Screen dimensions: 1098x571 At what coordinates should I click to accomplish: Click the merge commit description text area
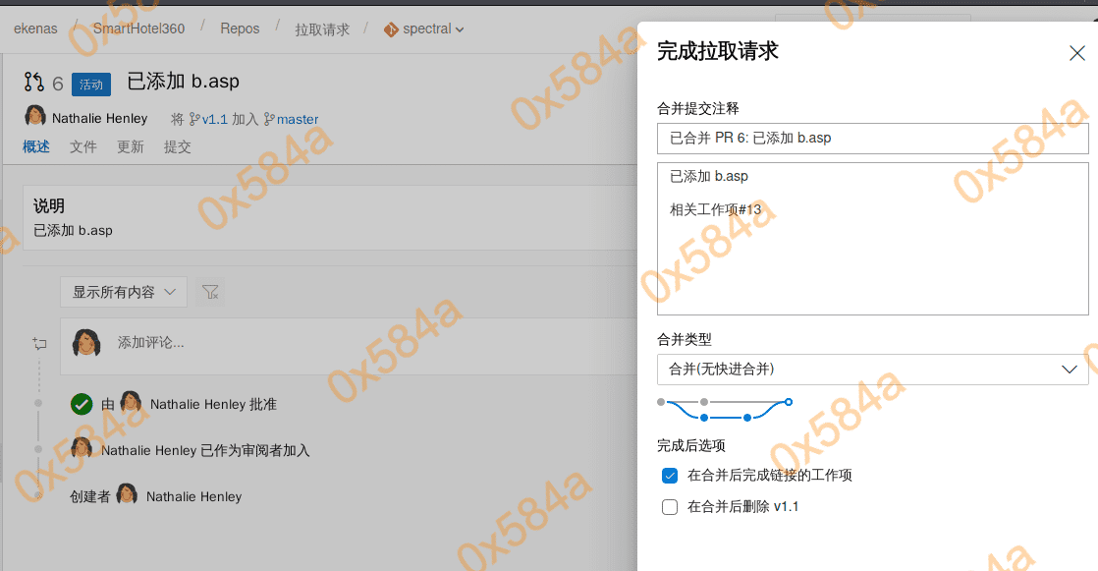tap(872, 256)
